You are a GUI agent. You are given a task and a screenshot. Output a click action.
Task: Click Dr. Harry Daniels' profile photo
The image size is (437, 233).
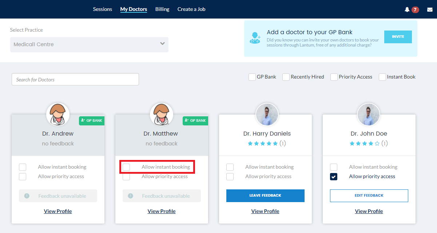click(x=267, y=115)
